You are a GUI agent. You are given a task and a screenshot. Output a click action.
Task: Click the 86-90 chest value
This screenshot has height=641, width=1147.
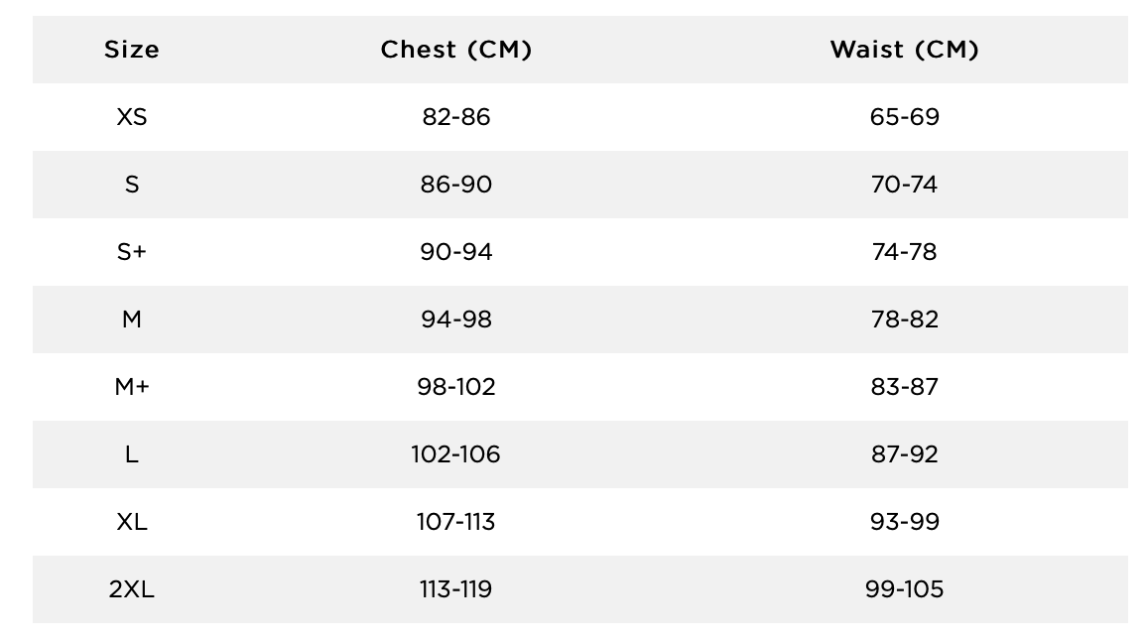(x=455, y=185)
